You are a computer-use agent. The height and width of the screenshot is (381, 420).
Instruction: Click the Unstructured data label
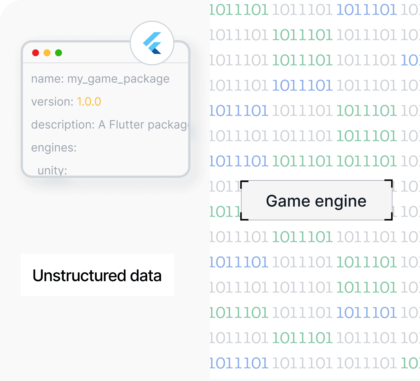(x=97, y=275)
